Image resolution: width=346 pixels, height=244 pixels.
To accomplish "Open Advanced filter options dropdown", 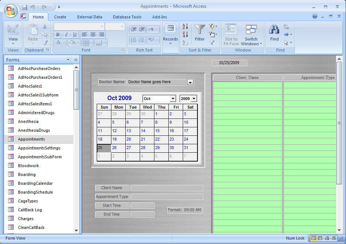I will 213,35.
